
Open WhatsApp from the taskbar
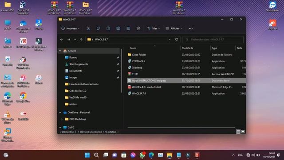coord(142,155)
